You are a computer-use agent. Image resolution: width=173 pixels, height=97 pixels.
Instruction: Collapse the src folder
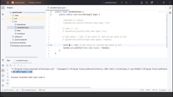click(11, 22)
